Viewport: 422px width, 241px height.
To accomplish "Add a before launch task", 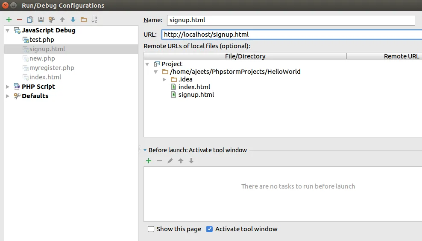I will click(x=149, y=161).
